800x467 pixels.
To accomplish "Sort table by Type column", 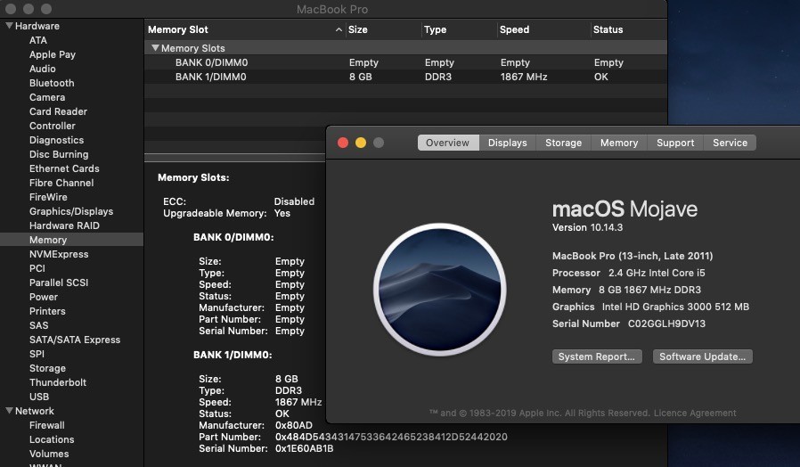I will [459, 29].
